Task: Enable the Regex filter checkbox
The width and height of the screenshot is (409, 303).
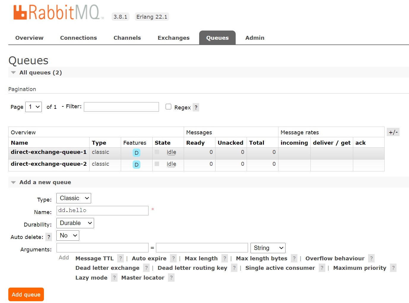Action: (x=169, y=107)
